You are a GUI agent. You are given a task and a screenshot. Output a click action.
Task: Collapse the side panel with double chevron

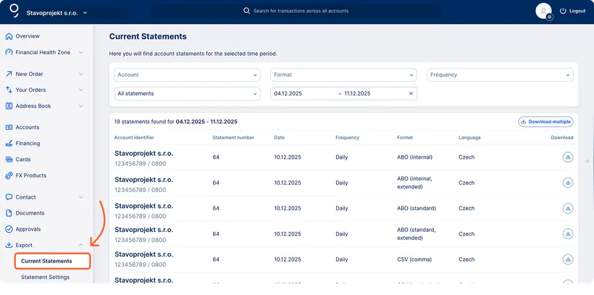[x=587, y=161]
